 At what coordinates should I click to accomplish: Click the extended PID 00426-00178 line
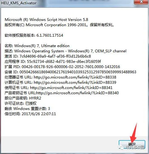pos(62,67)
